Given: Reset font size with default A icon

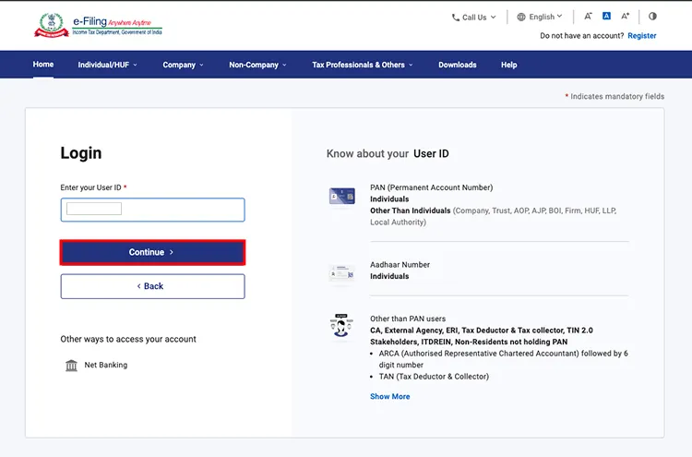Looking at the screenshot, I should click(606, 16).
